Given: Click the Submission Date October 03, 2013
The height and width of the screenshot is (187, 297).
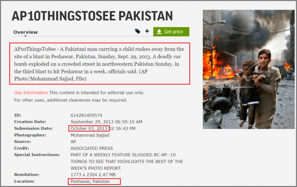Looking at the screenshot, I should pos(89,128).
